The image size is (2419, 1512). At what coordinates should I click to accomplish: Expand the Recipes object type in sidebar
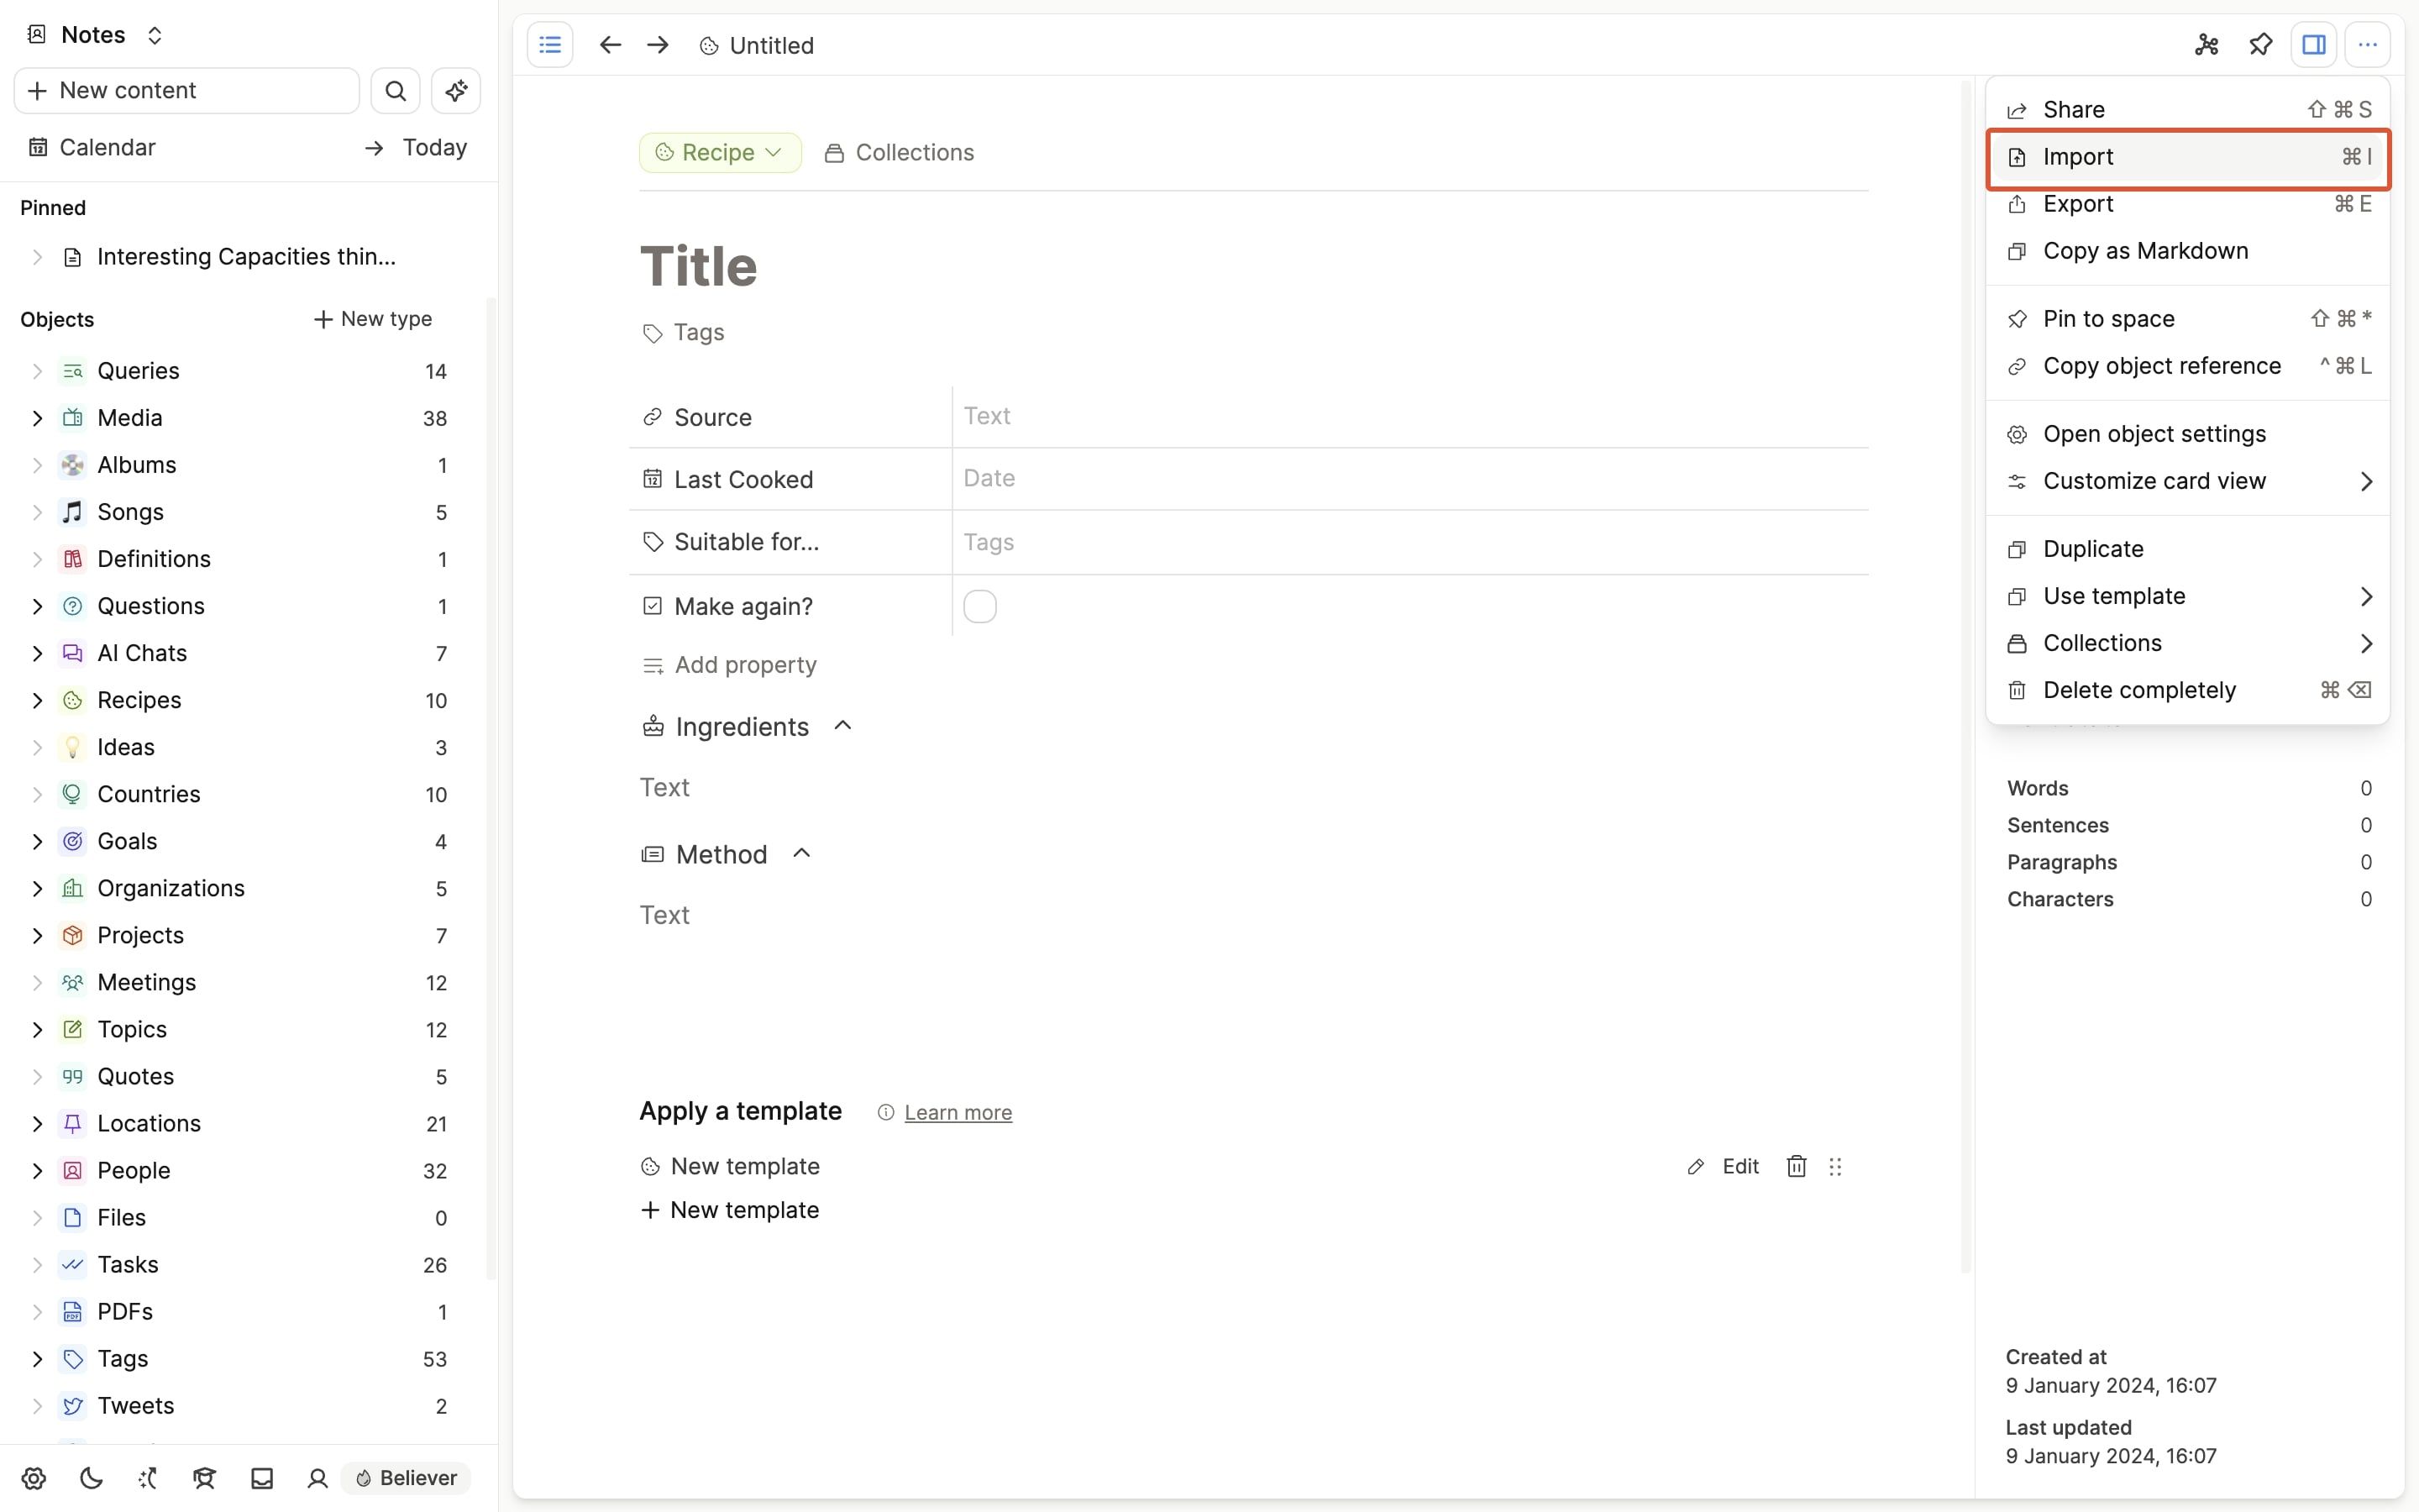(37, 700)
